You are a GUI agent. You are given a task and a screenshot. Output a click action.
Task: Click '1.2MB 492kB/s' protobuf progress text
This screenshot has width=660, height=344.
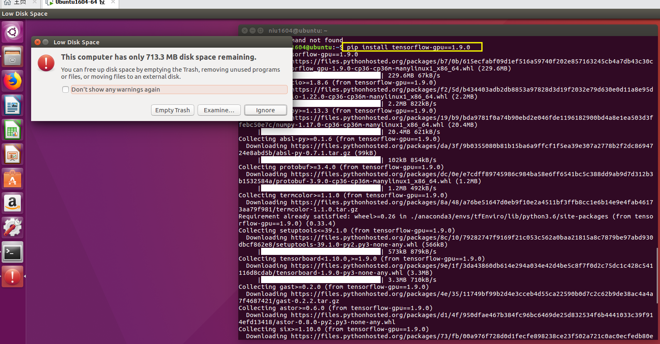coord(412,188)
